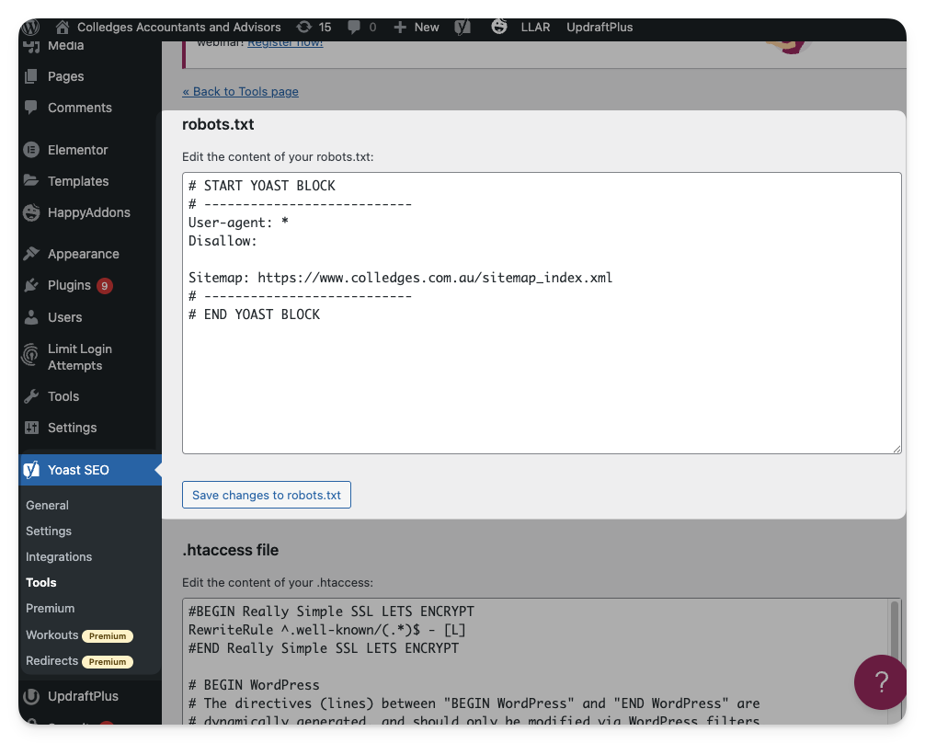
Task: Open the Elementor sidebar menu icon
Action: pos(32,150)
